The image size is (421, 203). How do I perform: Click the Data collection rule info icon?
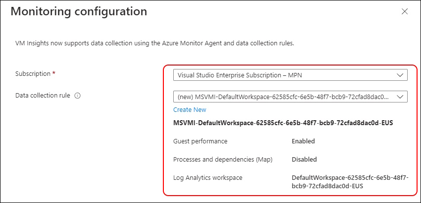coord(77,96)
